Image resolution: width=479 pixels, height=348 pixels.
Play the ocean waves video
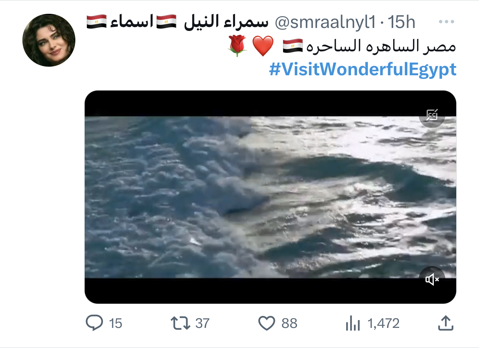(270, 197)
